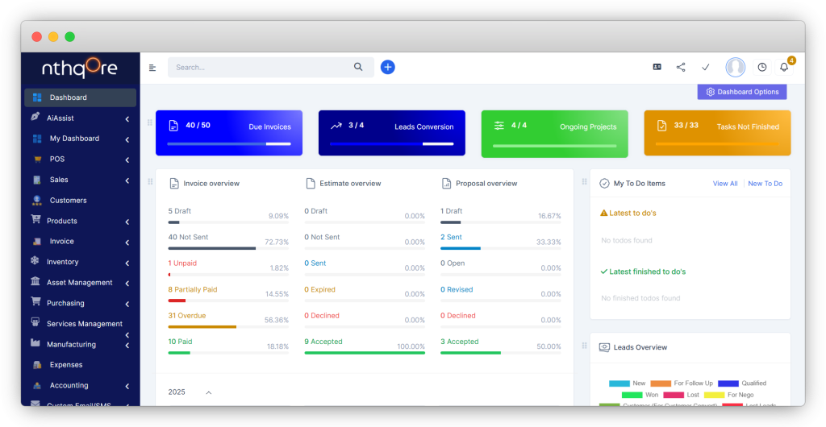Click the 9 Accepted estimates link
This screenshot has height=427, width=826.
pos(323,342)
